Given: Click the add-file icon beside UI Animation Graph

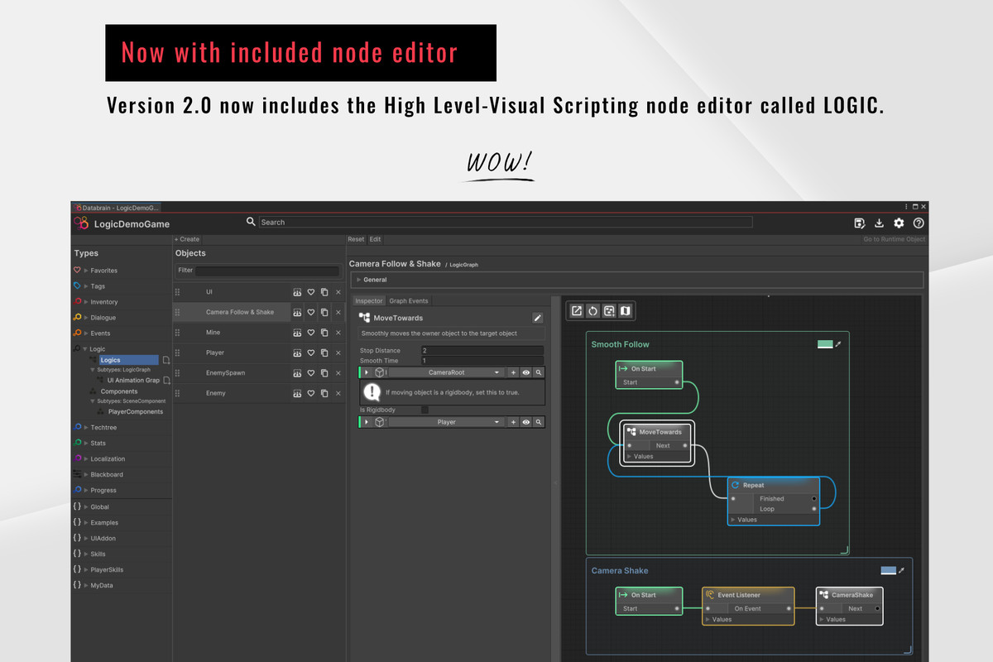Looking at the screenshot, I should [x=166, y=381].
